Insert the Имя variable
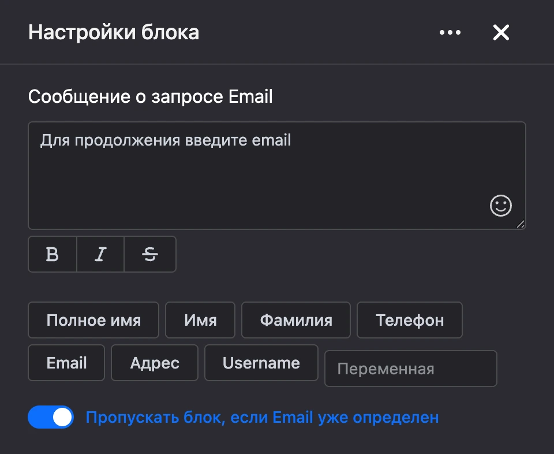554x454 pixels. (x=200, y=320)
